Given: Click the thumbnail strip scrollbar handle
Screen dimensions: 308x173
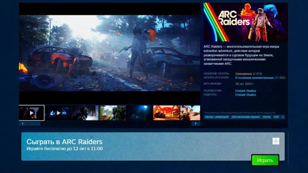Looking at the screenshot, I should 34,123.
